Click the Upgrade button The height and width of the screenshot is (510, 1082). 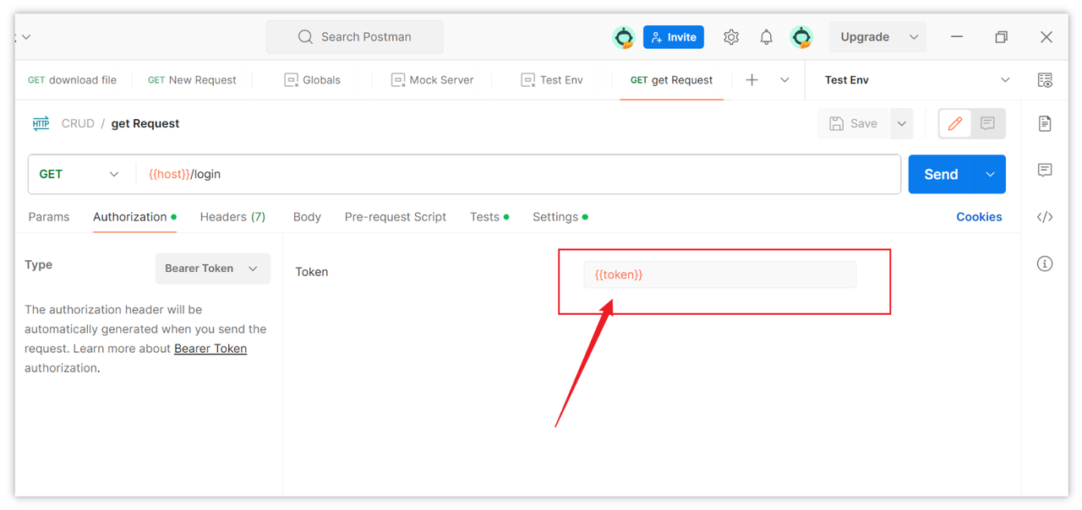click(x=865, y=37)
